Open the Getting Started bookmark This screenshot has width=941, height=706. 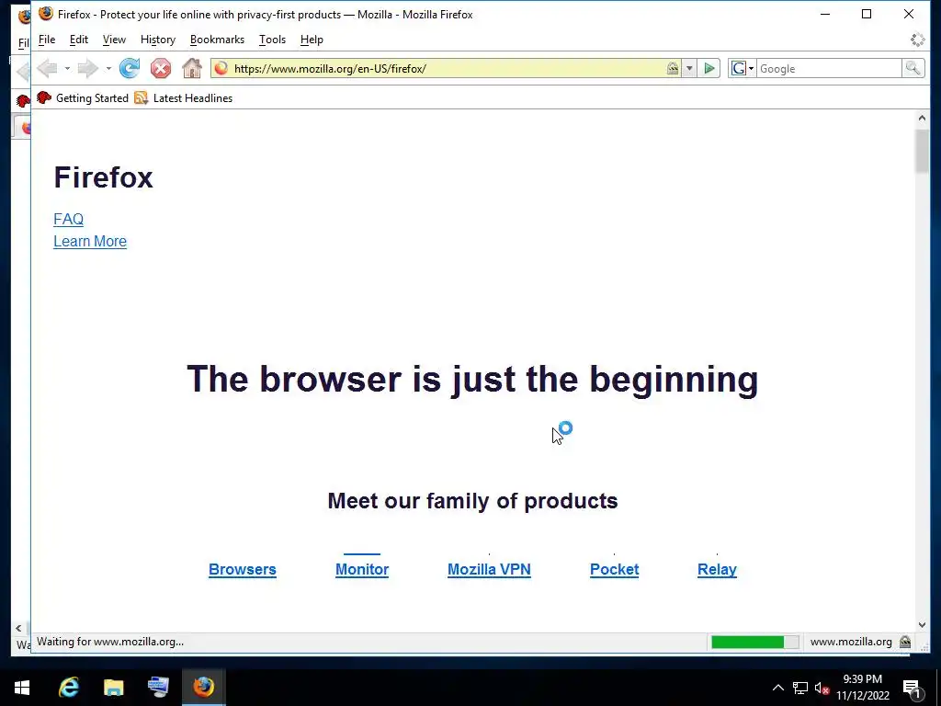(83, 97)
